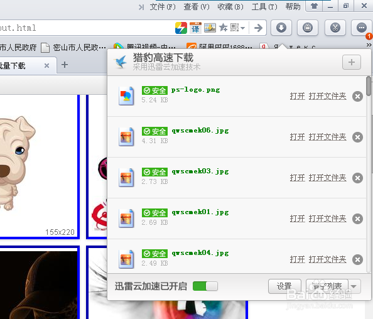
Task: Click the lightning speed-mode icon in address bar
Action: click(x=181, y=28)
